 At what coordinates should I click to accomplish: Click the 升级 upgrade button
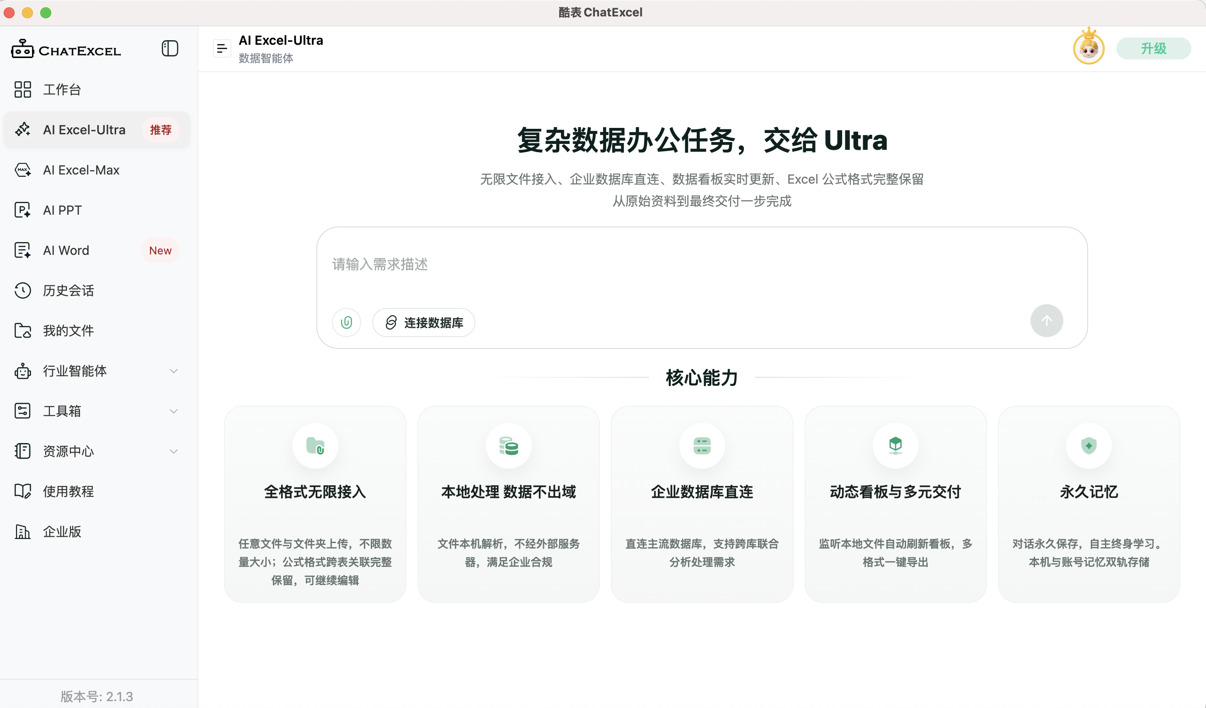(x=1153, y=48)
